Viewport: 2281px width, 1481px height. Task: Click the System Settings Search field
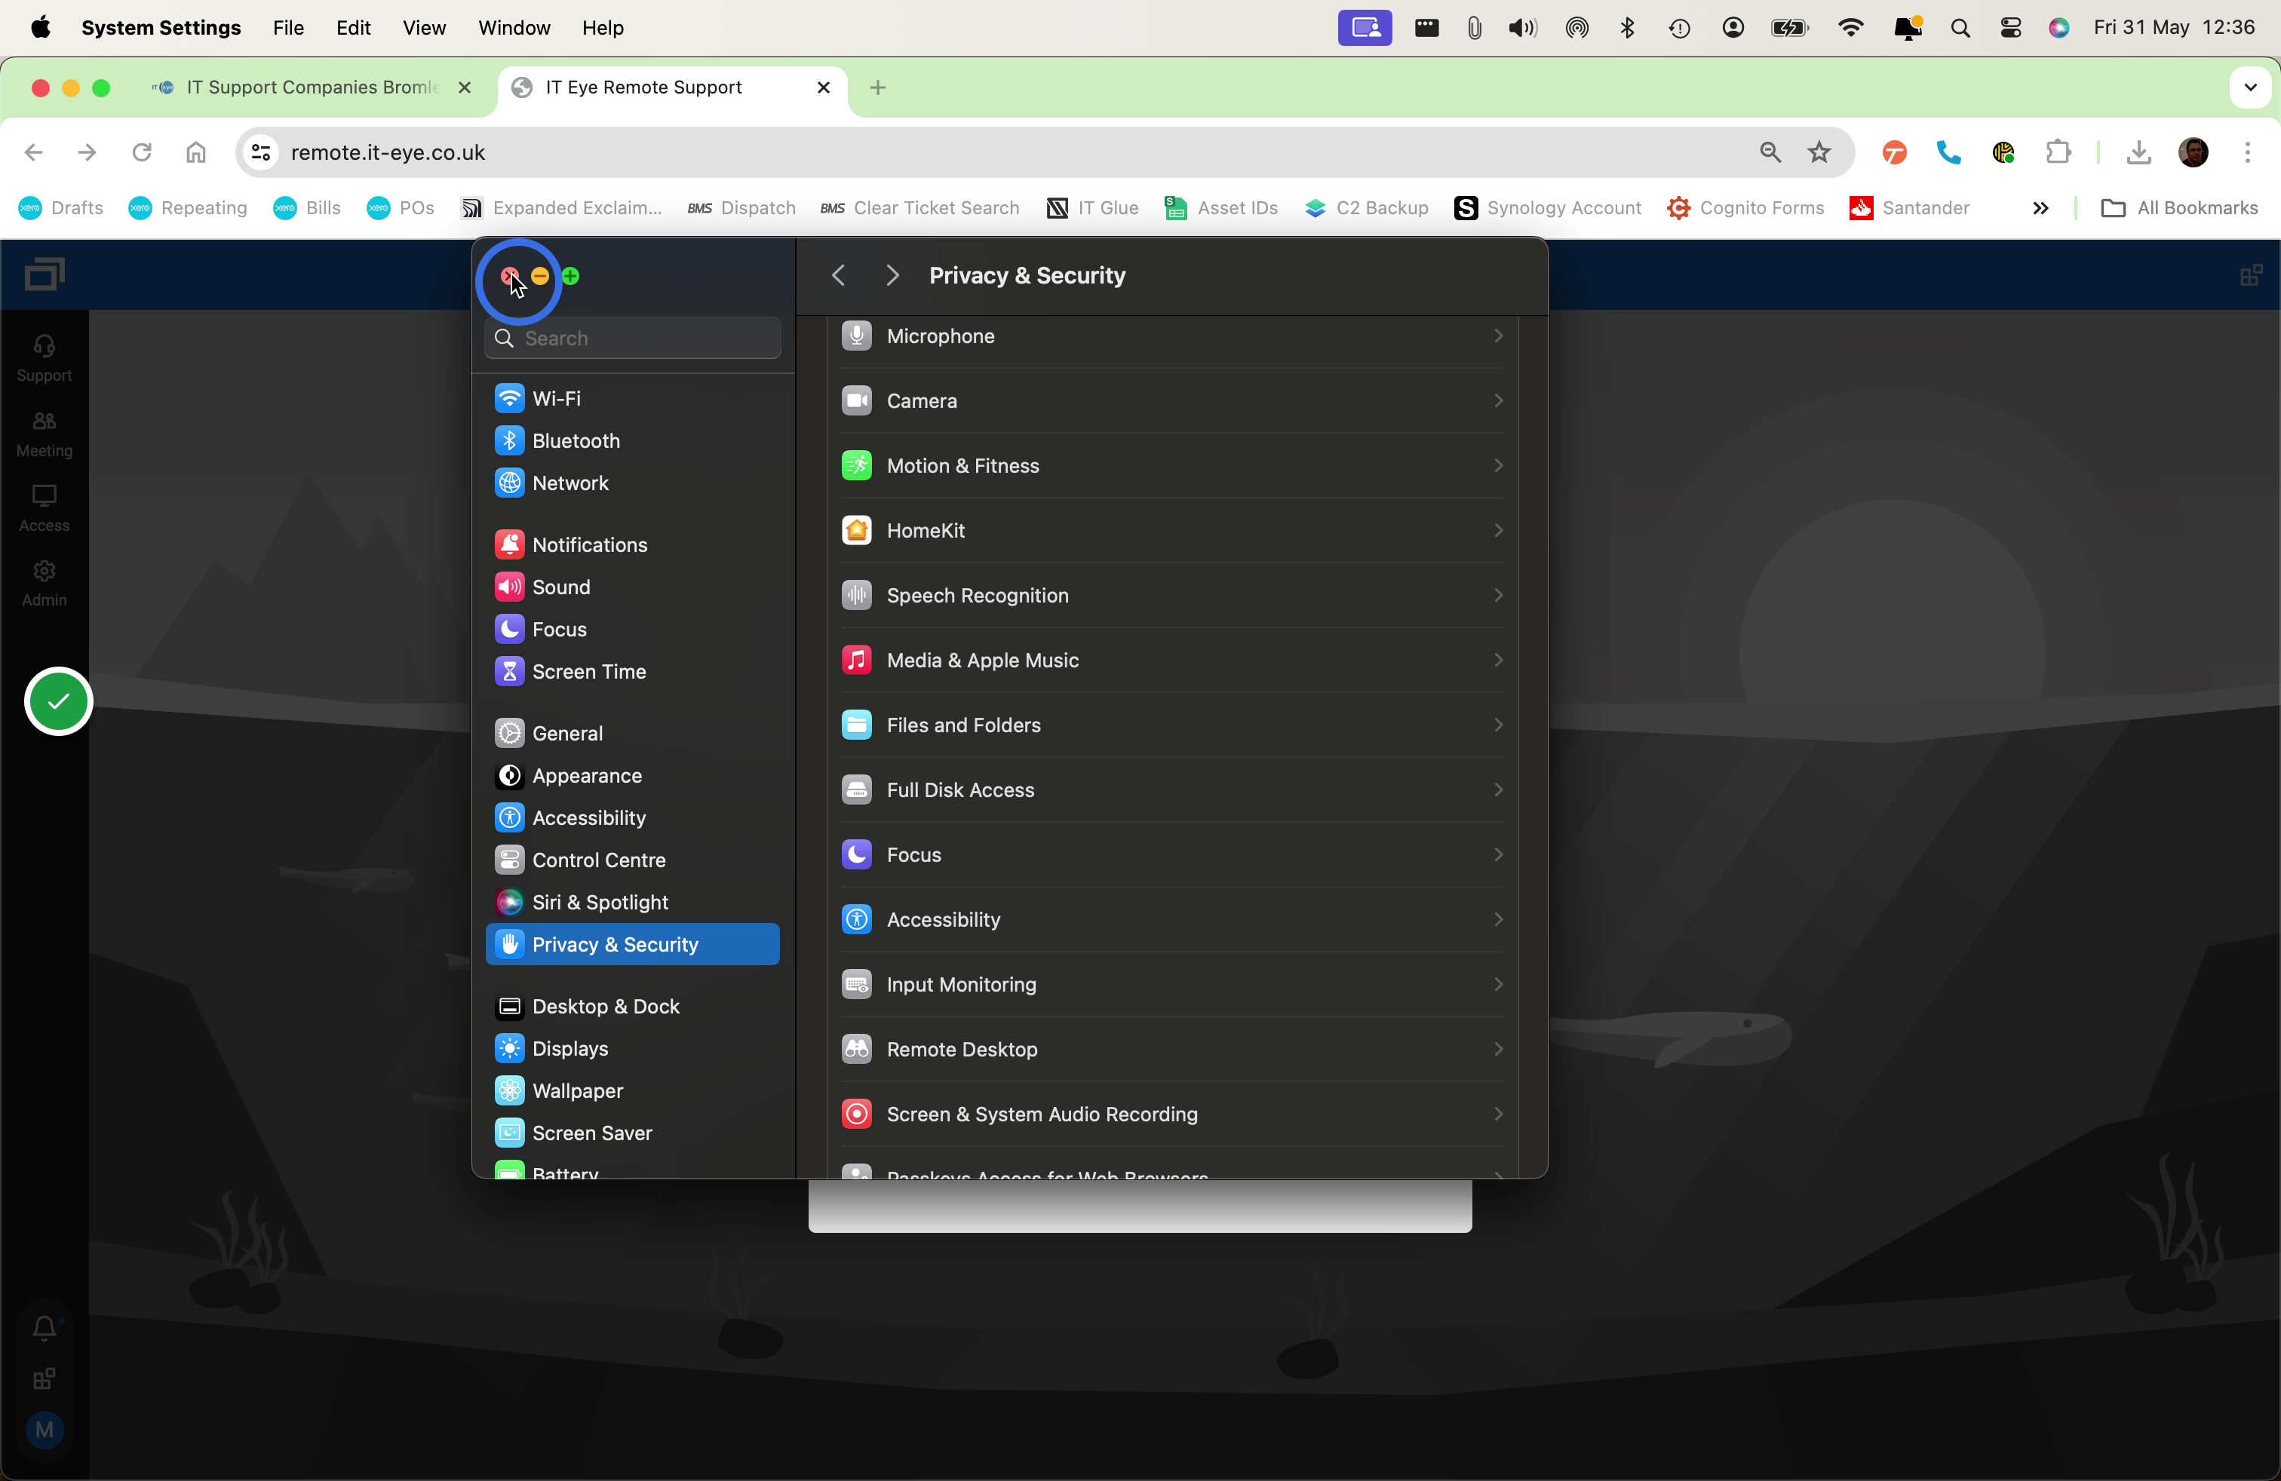[x=633, y=338]
